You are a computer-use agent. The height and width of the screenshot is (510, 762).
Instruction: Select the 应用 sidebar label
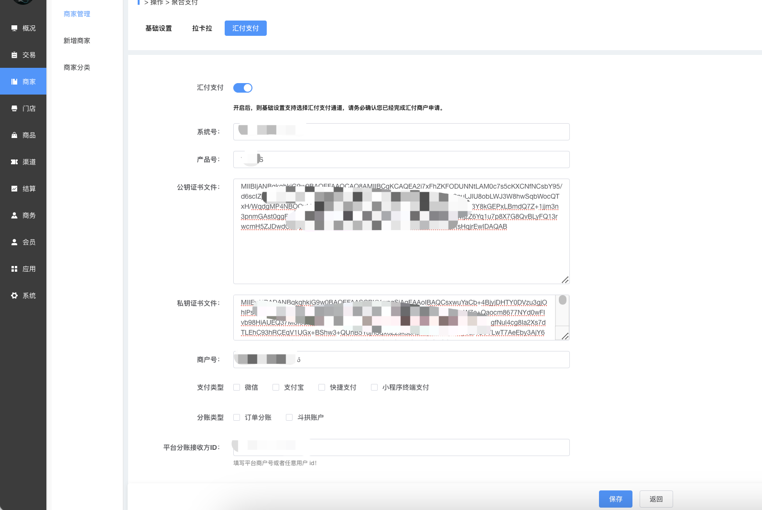click(x=29, y=269)
